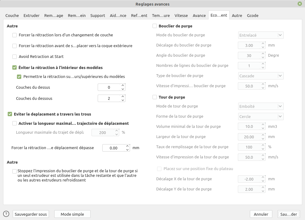Enable Forcer la rétraction lors d'un changement de couche

[14, 35]
